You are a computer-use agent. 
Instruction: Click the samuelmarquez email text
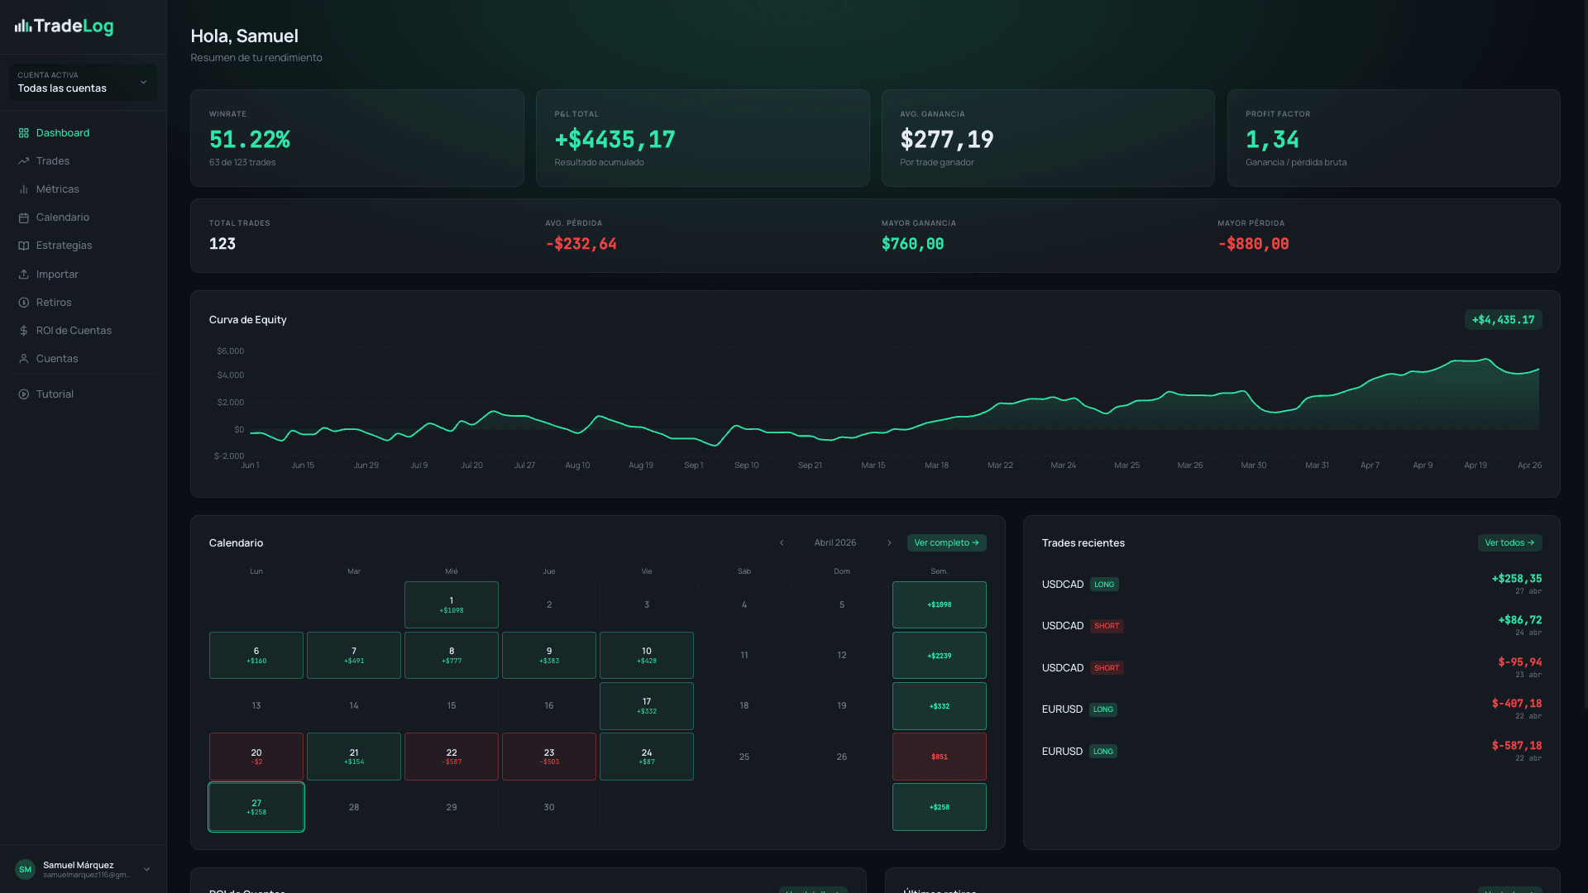tap(87, 875)
